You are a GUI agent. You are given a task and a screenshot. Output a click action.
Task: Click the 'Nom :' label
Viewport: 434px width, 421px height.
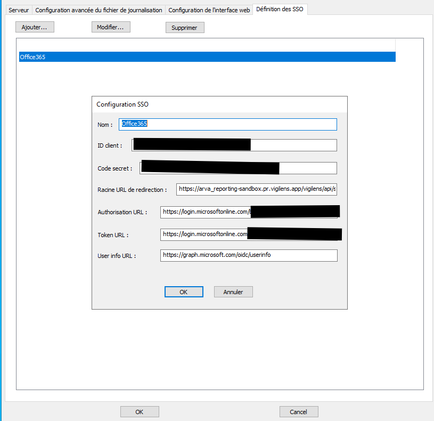(x=105, y=125)
